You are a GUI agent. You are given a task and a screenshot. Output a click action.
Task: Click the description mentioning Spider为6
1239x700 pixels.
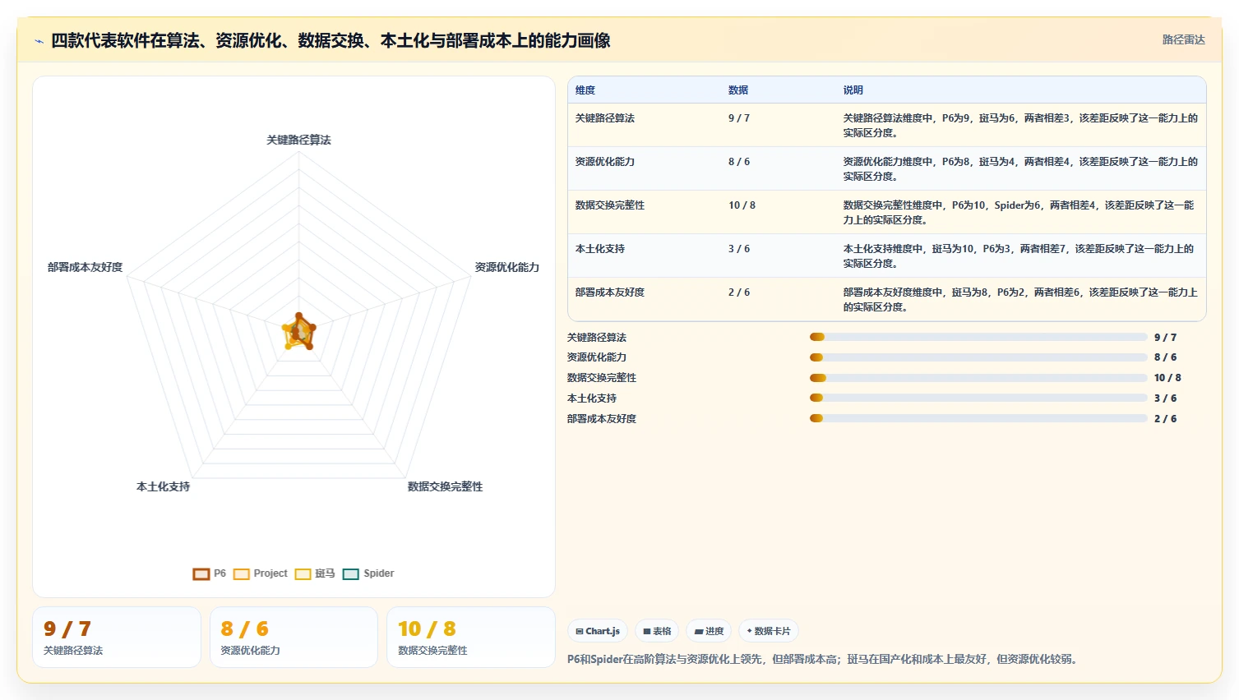1019,213
